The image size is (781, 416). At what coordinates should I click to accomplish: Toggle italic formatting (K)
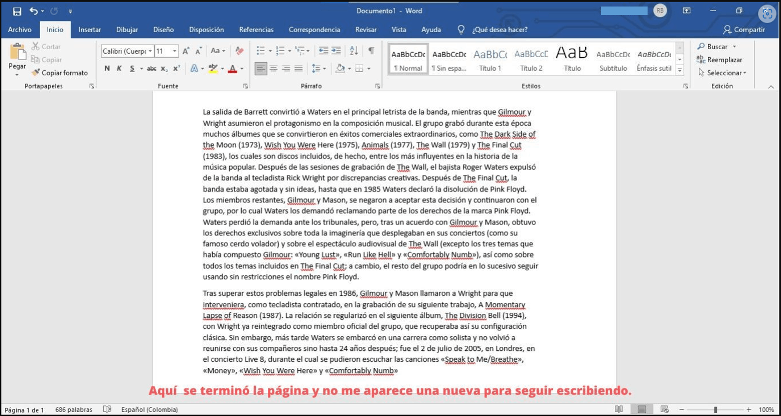coord(119,69)
